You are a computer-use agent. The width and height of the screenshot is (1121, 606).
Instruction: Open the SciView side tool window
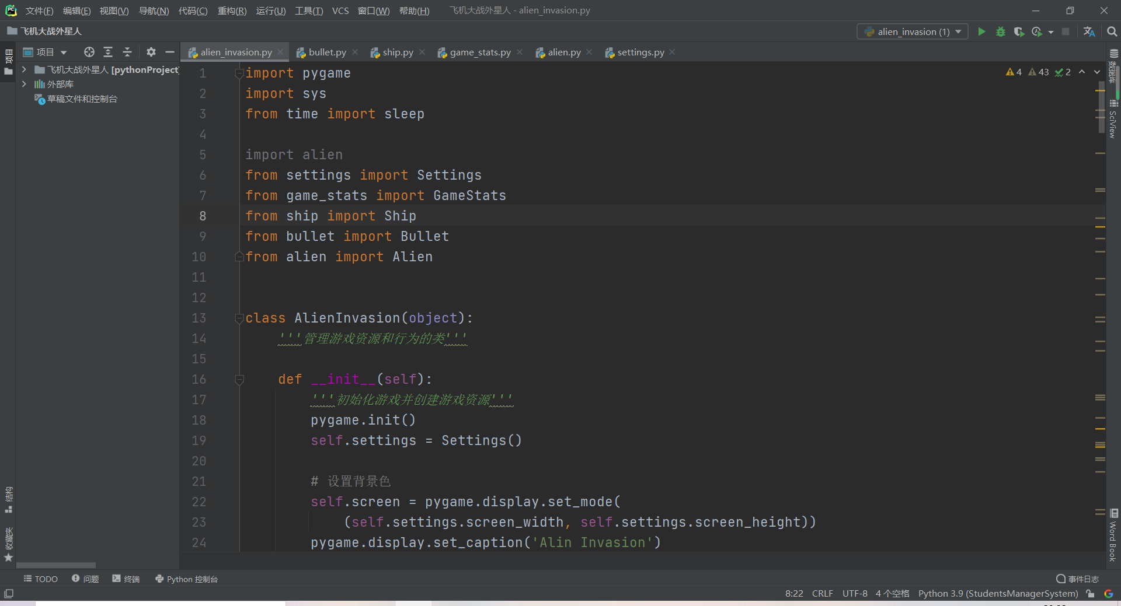1113,119
